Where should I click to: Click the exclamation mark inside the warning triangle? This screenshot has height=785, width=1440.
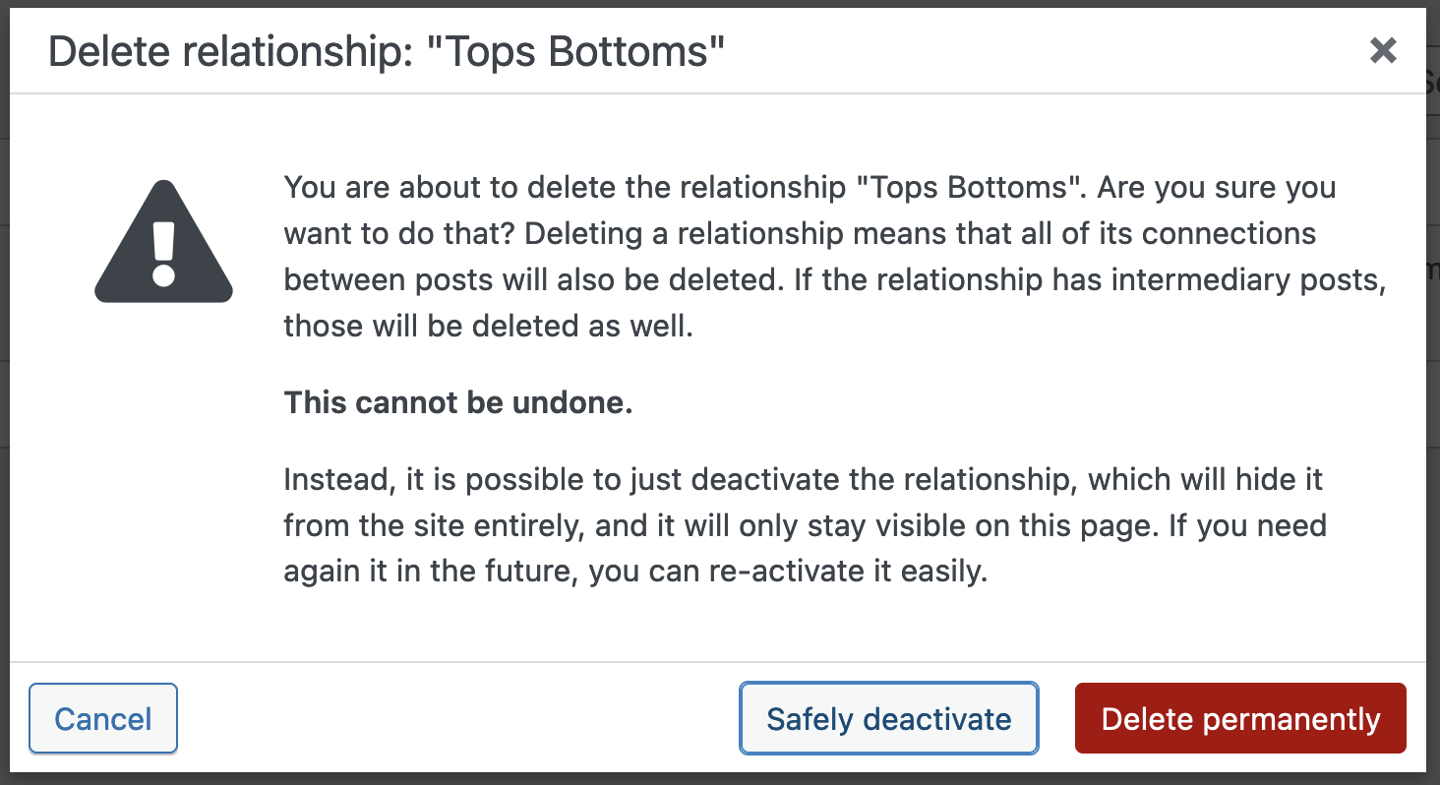click(x=163, y=254)
